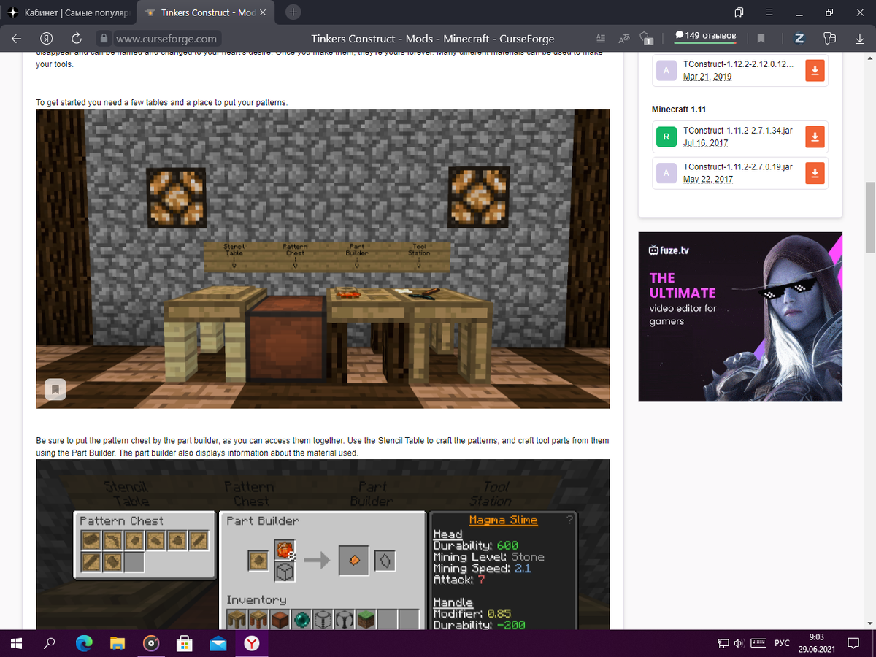Open reader mode icon in address bar
The height and width of the screenshot is (657, 876).
tap(601, 39)
